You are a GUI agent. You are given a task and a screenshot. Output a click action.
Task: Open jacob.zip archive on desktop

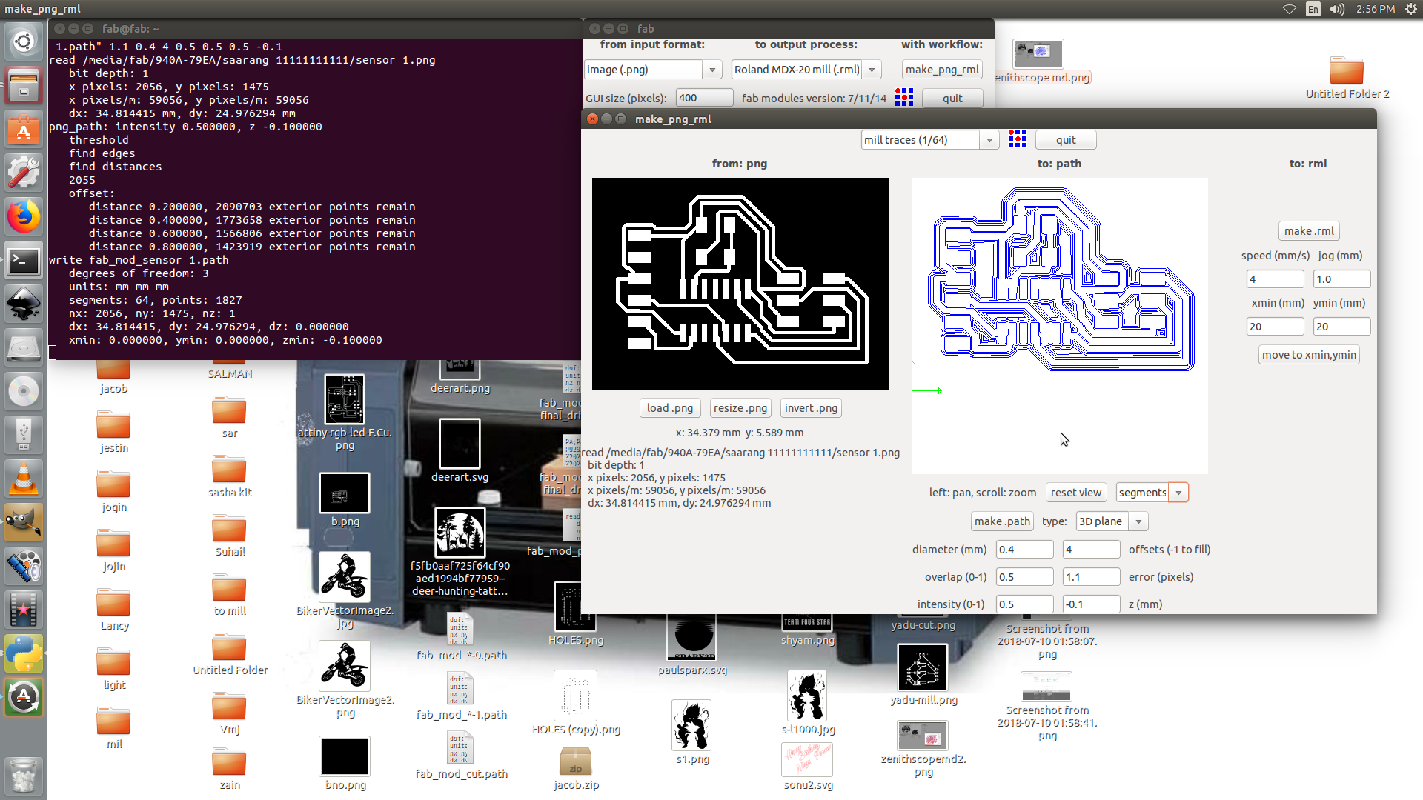tap(576, 767)
